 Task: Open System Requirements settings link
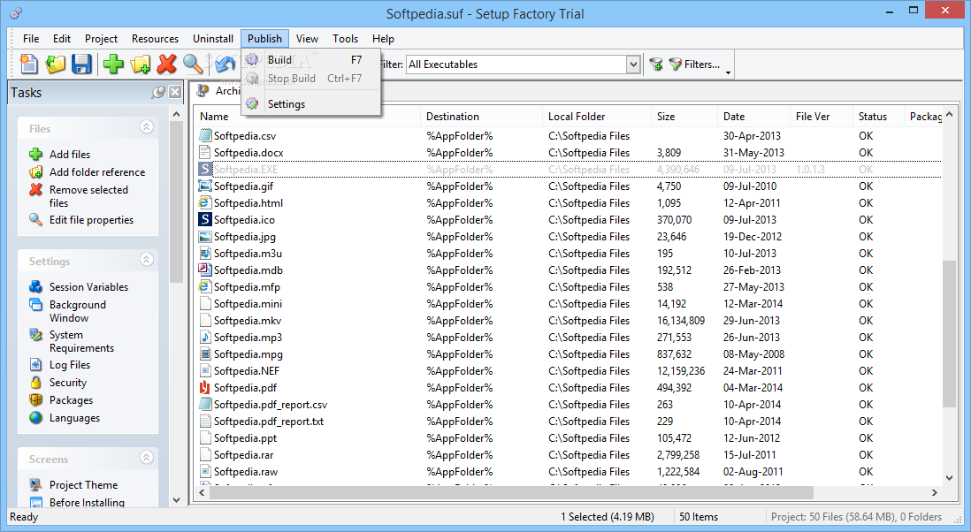pyautogui.click(x=81, y=341)
